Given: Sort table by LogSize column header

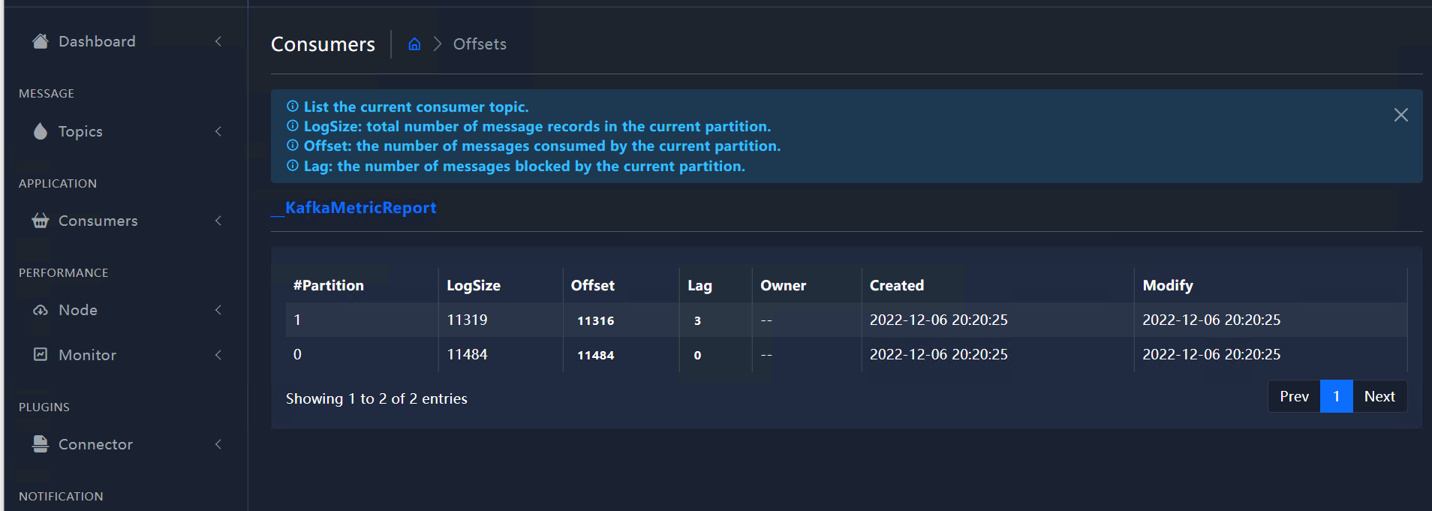Looking at the screenshot, I should pyautogui.click(x=474, y=285).
